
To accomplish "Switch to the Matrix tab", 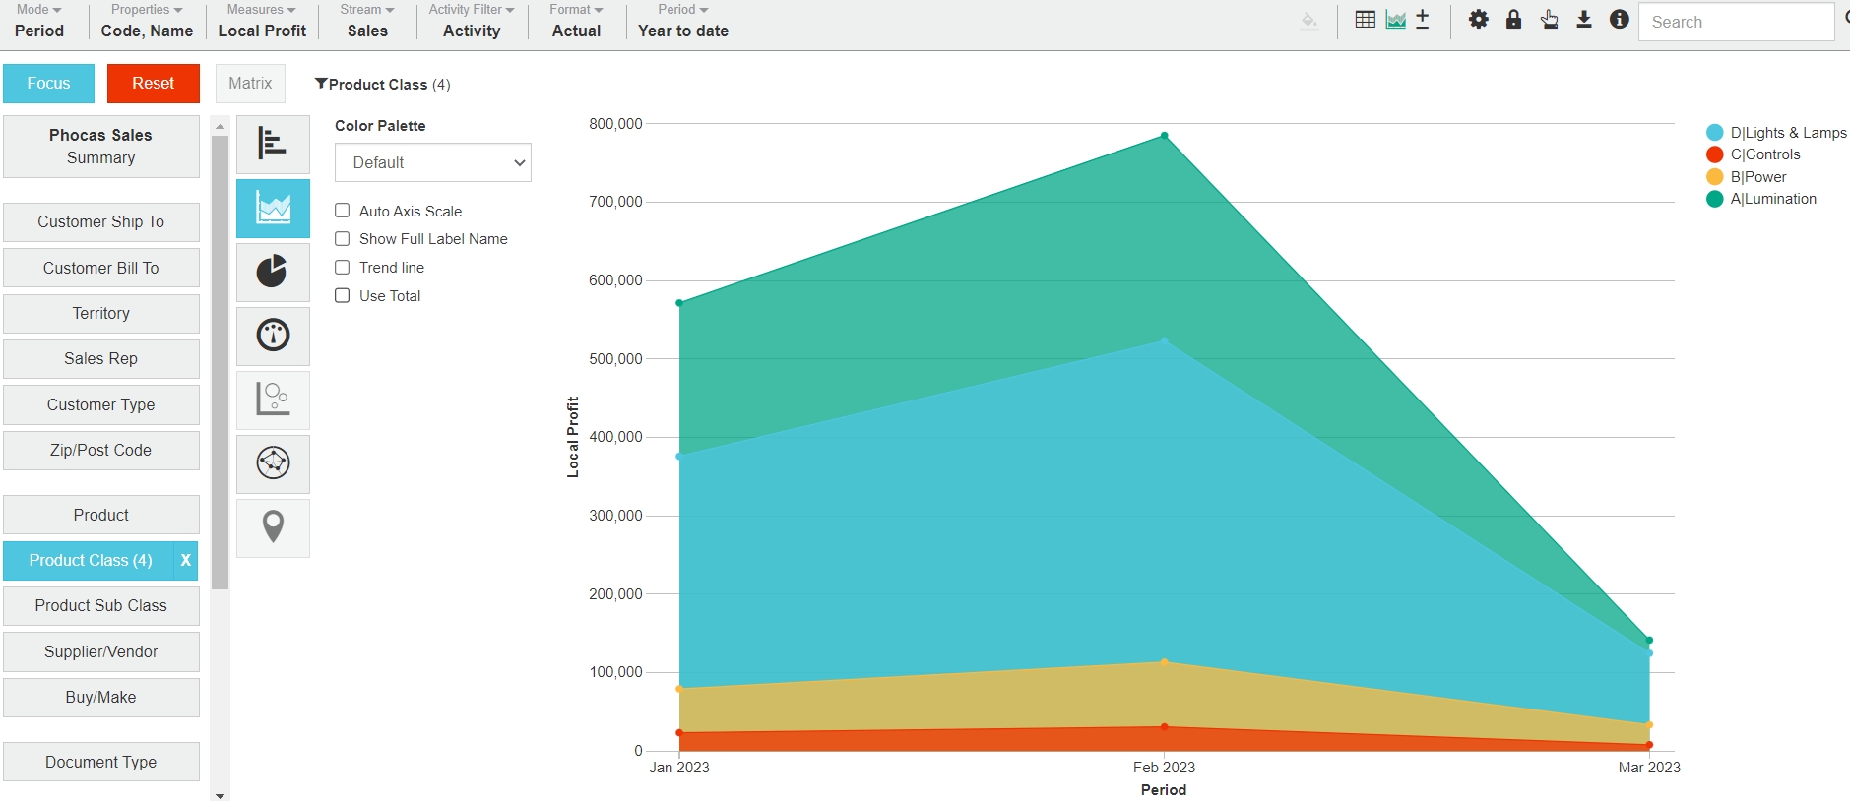I will [x=250, y=84].
